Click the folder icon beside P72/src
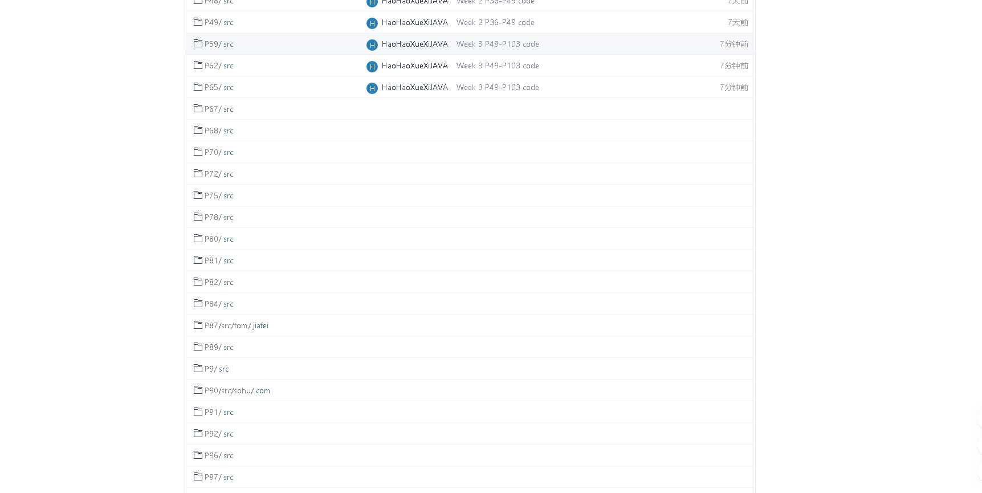The width and height of the screenshot is (982, 493). 198,173
